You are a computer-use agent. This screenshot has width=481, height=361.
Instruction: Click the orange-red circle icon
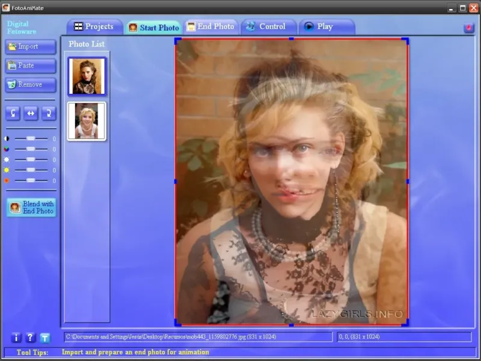click(x=7, y=180)
